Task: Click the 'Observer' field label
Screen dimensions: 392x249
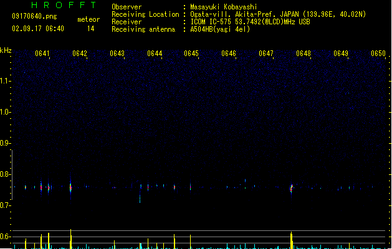Action: (127, 7)
